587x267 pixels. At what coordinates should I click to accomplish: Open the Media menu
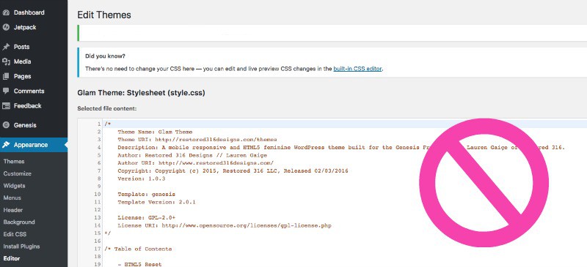click(22, 61)
